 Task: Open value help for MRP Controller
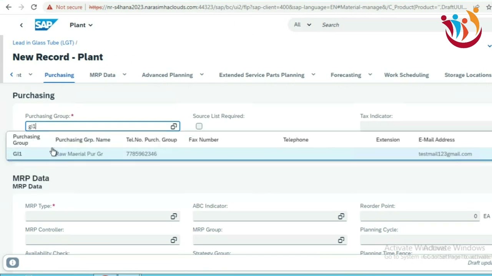pyautogui.click(x=174, y=240)
